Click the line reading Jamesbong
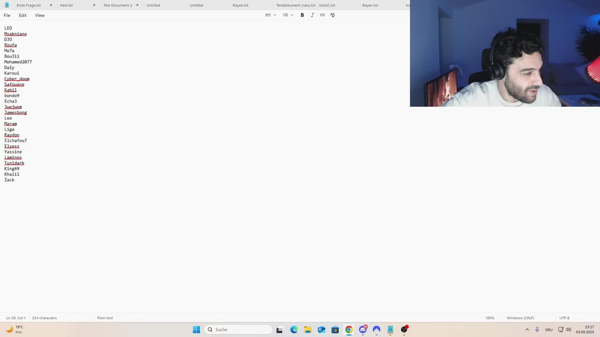 click(x=15, y=113)
